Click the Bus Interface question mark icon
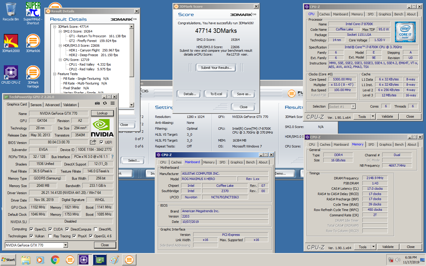This screenshot has width=426, height=266. tap(112, 157)
